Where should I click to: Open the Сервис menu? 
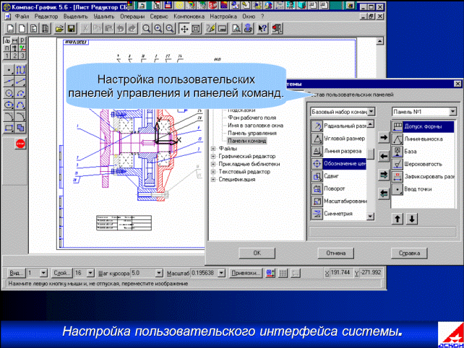click(x=159, y=17)
